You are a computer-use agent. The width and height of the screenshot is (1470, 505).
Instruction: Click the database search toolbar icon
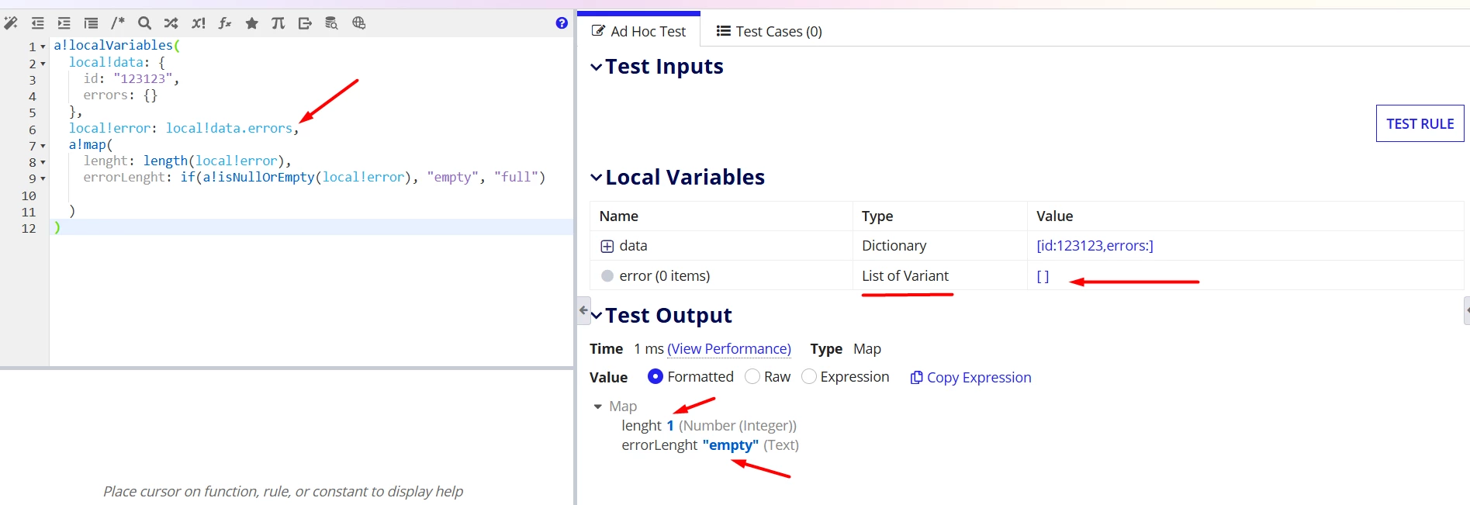tap(331, 23)
